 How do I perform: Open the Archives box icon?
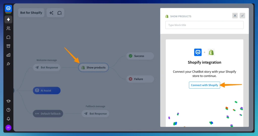8,46
